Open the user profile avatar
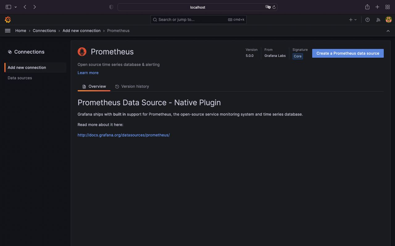The height and width of the screenshot is (246, 395). tap(389, 19)
